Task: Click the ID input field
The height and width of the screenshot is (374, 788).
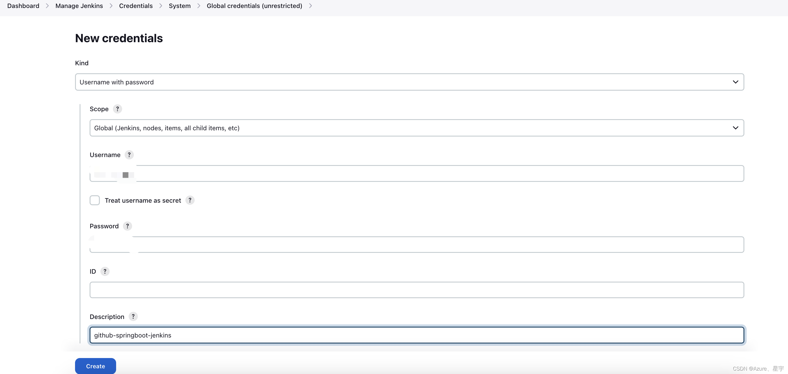Action: click(x=417, y=290)
